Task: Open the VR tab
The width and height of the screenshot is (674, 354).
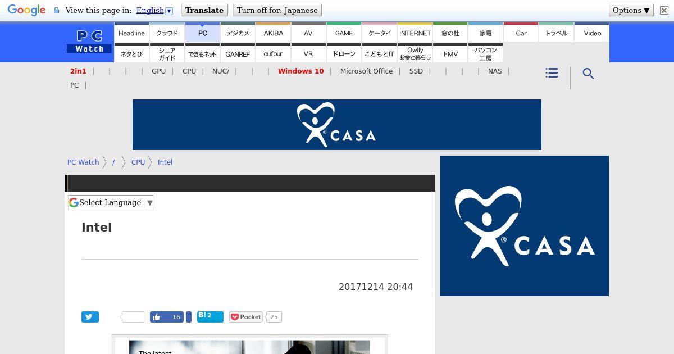Action: tap(308, 53)
